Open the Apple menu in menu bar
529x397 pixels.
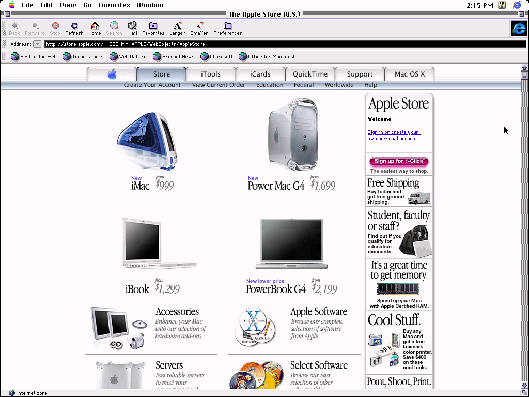(11, 5)
